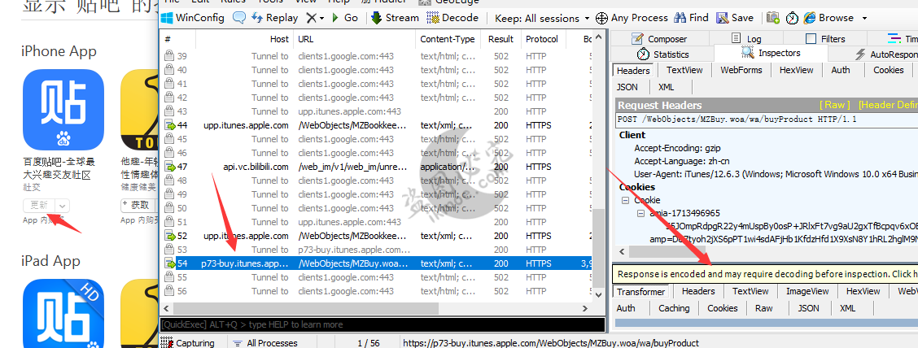
Task: Open WinConfig in the Fiddler toolbar
Action: coord(193,18)
